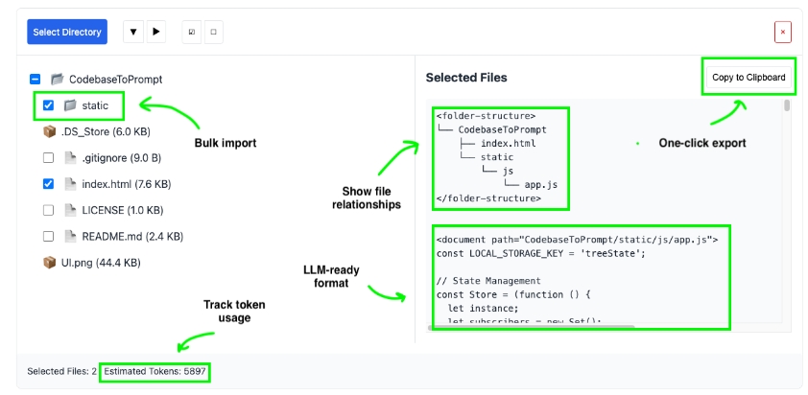Tick the LICENSE file checkbox
Image resolution: width=808 pixels, height=395 pixels.
pyautogui.click(x=48, y=210)
